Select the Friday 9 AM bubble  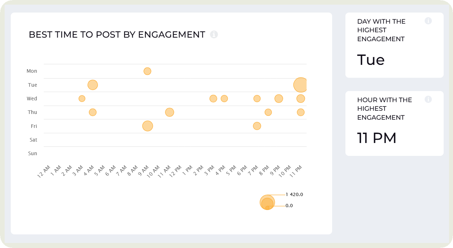click(147, 126)
